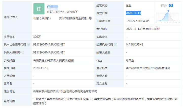Click the 登记机关 滨州经济技术开发区市场监督管理局 value
Image resolution: width=184 pixels, height=108 pixels.
click(x=148, y=68)
